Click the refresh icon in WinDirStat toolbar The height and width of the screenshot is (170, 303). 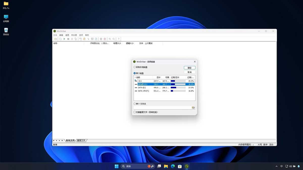click(x=61, y=39)
